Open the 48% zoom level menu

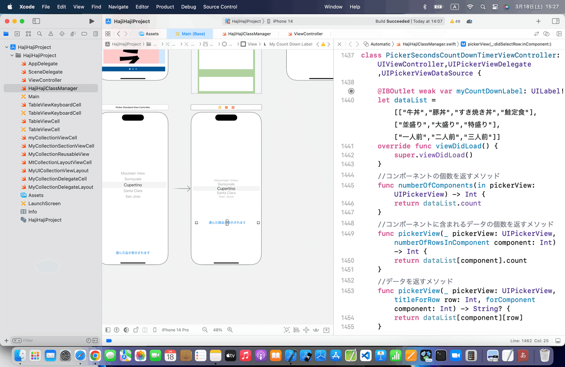click(x=218, y=330)
